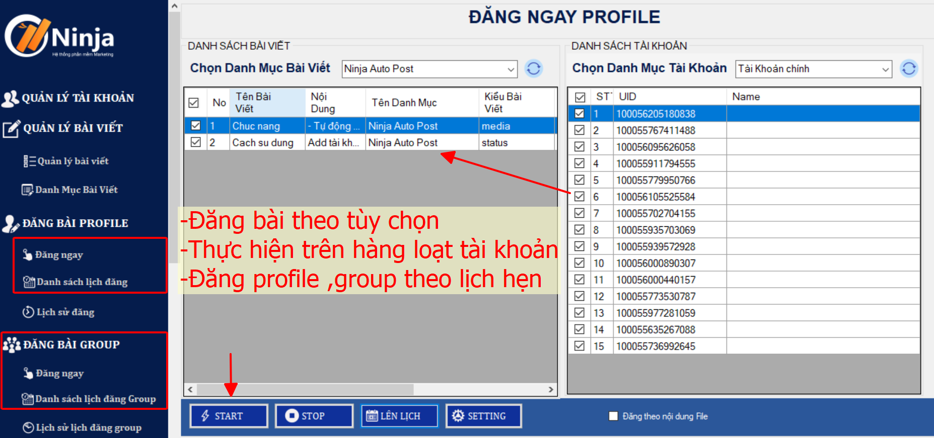Click the clock icon of Lịch sử lịch đăng group

tap(28, 428)
